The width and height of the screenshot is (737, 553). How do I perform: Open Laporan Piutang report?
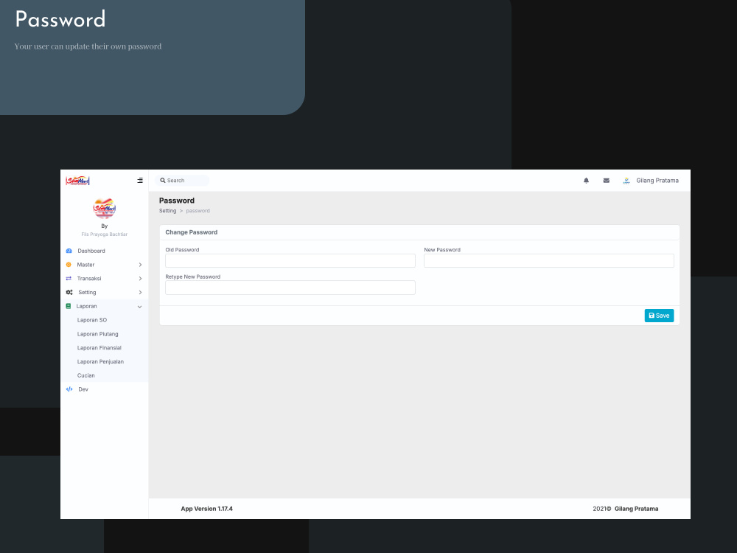(98, 334)
